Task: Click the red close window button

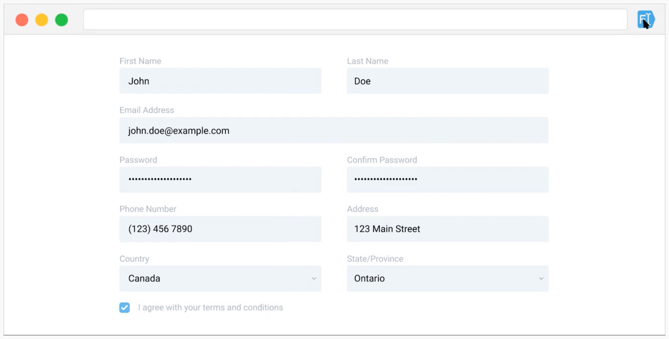Action: tap(22, 20)
